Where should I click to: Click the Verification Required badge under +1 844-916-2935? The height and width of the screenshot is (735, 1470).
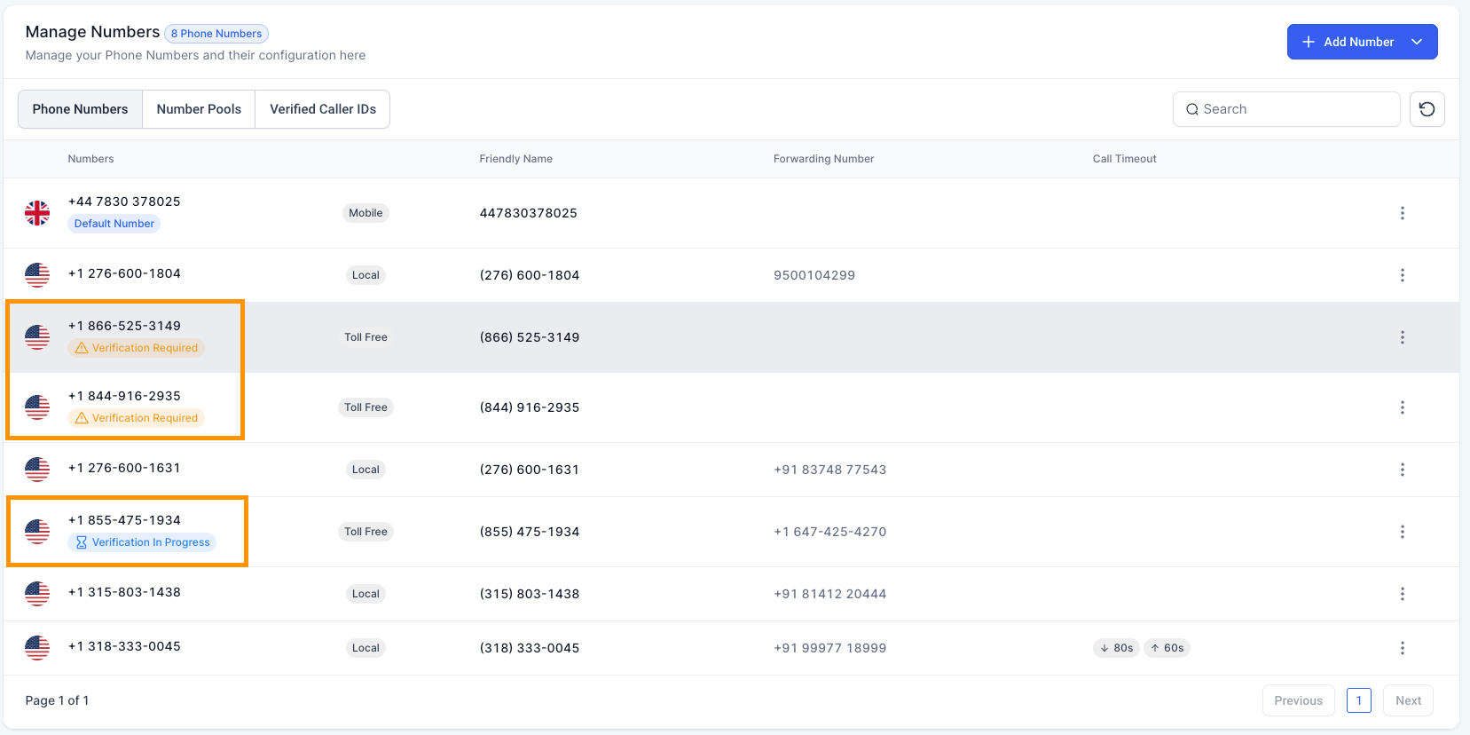[x=137, y=418]
